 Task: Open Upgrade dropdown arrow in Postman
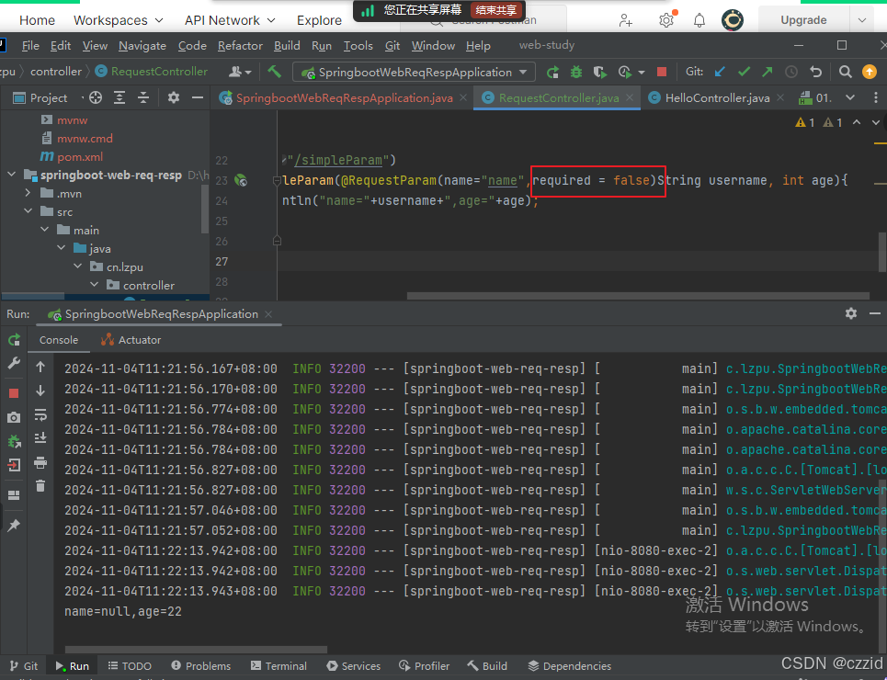point(862,20)
